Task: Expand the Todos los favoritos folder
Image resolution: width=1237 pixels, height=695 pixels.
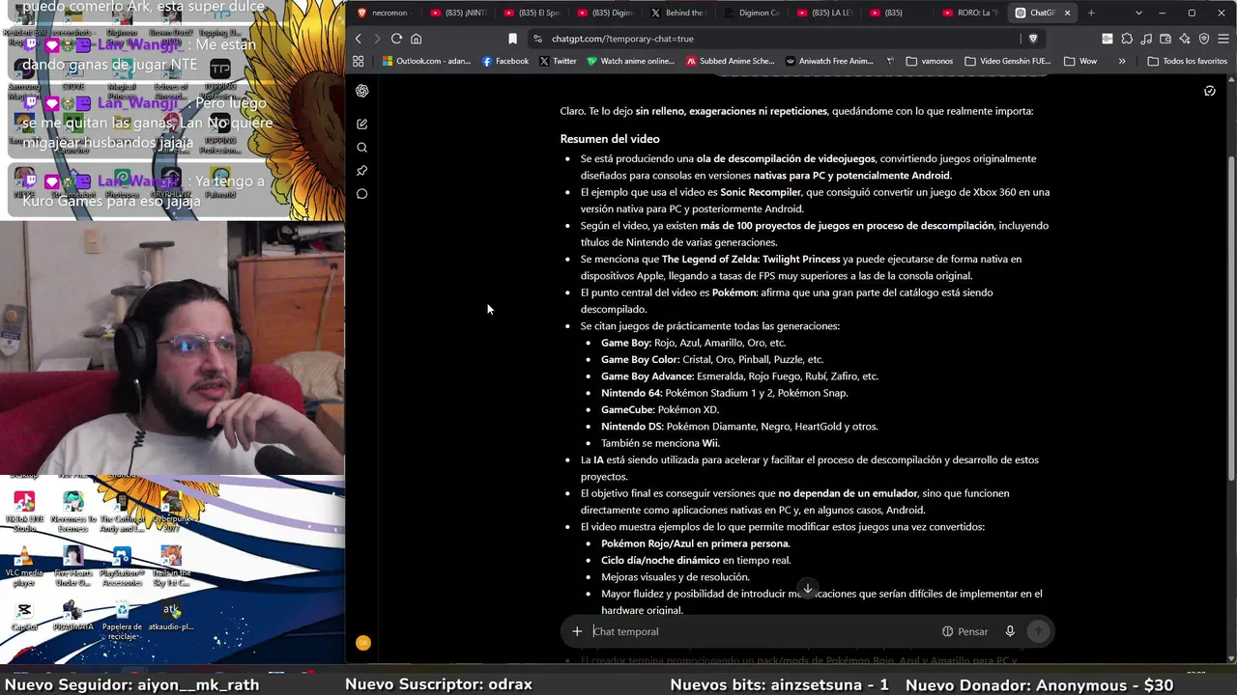Action: click(1187, 61)
